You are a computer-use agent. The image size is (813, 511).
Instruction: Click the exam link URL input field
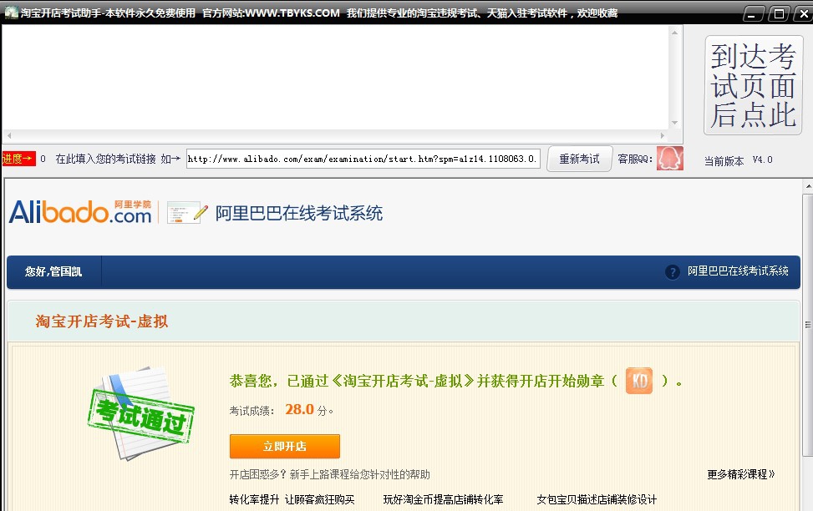click(363, 159)
